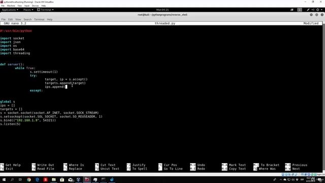This screenshot has width=325, height=183.
Task: Open the Mail app in taskbar
Action: (x=71, y=179)
